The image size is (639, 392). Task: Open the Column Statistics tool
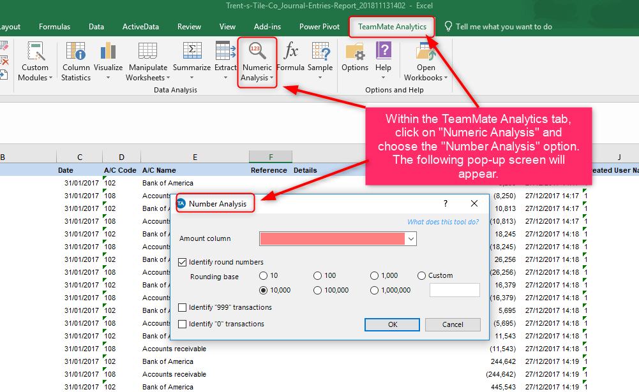(76, 61)
